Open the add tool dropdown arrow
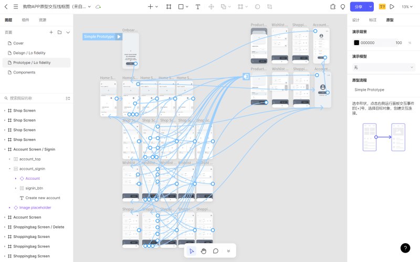This screenshot has height=262, width=420. click(156, 7)
